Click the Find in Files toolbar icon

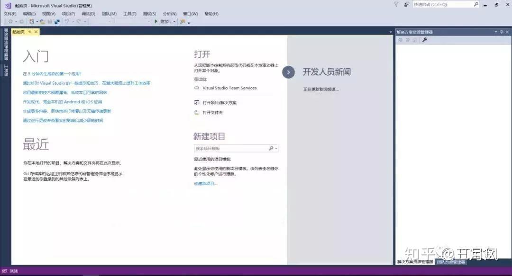[x=182, y=21]
